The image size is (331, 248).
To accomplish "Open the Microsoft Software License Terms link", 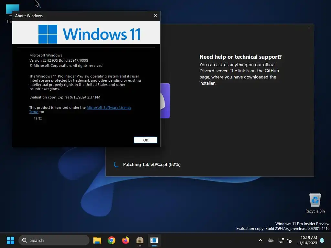I will coord(109,108).
